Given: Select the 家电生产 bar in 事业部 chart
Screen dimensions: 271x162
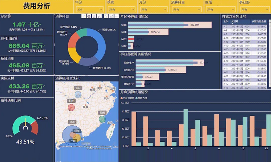Looking at the screenshot, I should [x=166, y=63].
